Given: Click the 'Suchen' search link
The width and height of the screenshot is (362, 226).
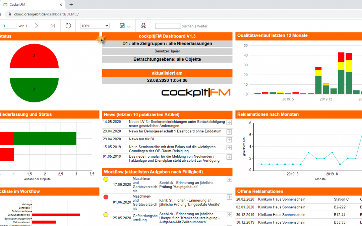Looking at the screenshot, I should pos(187,26).
